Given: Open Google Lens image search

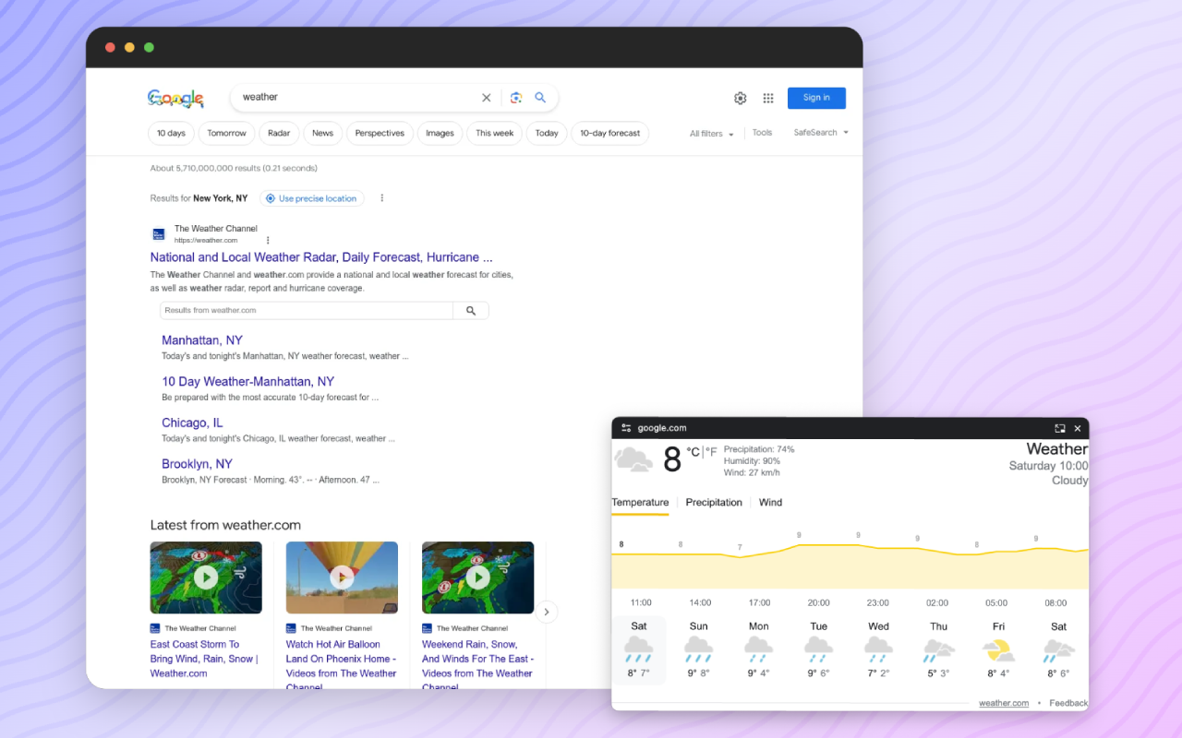Looking at the screenshot, I should coord(516,98).
